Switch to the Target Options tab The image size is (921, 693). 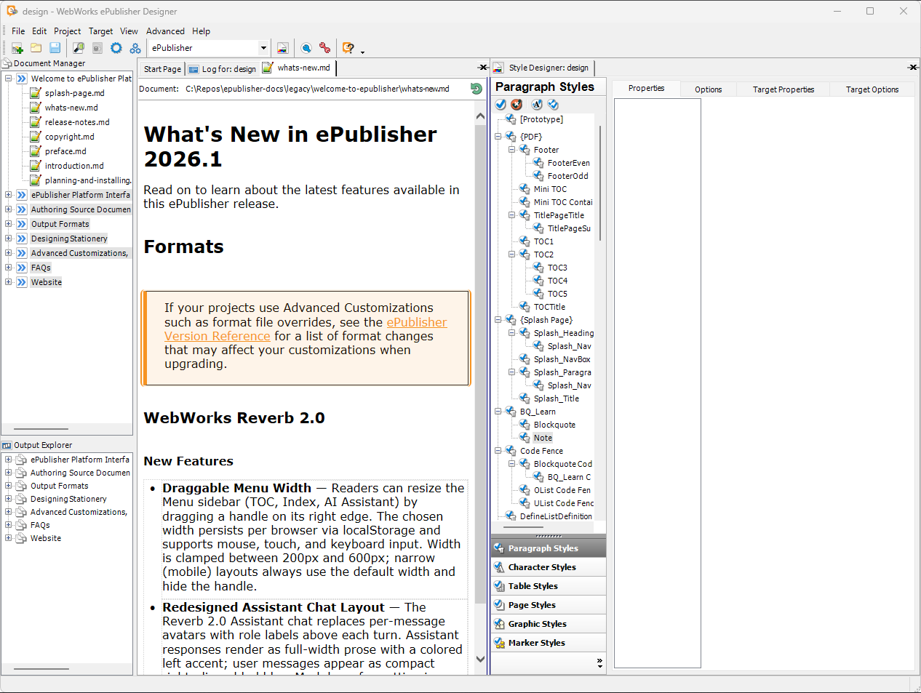[x=872, y=89]
